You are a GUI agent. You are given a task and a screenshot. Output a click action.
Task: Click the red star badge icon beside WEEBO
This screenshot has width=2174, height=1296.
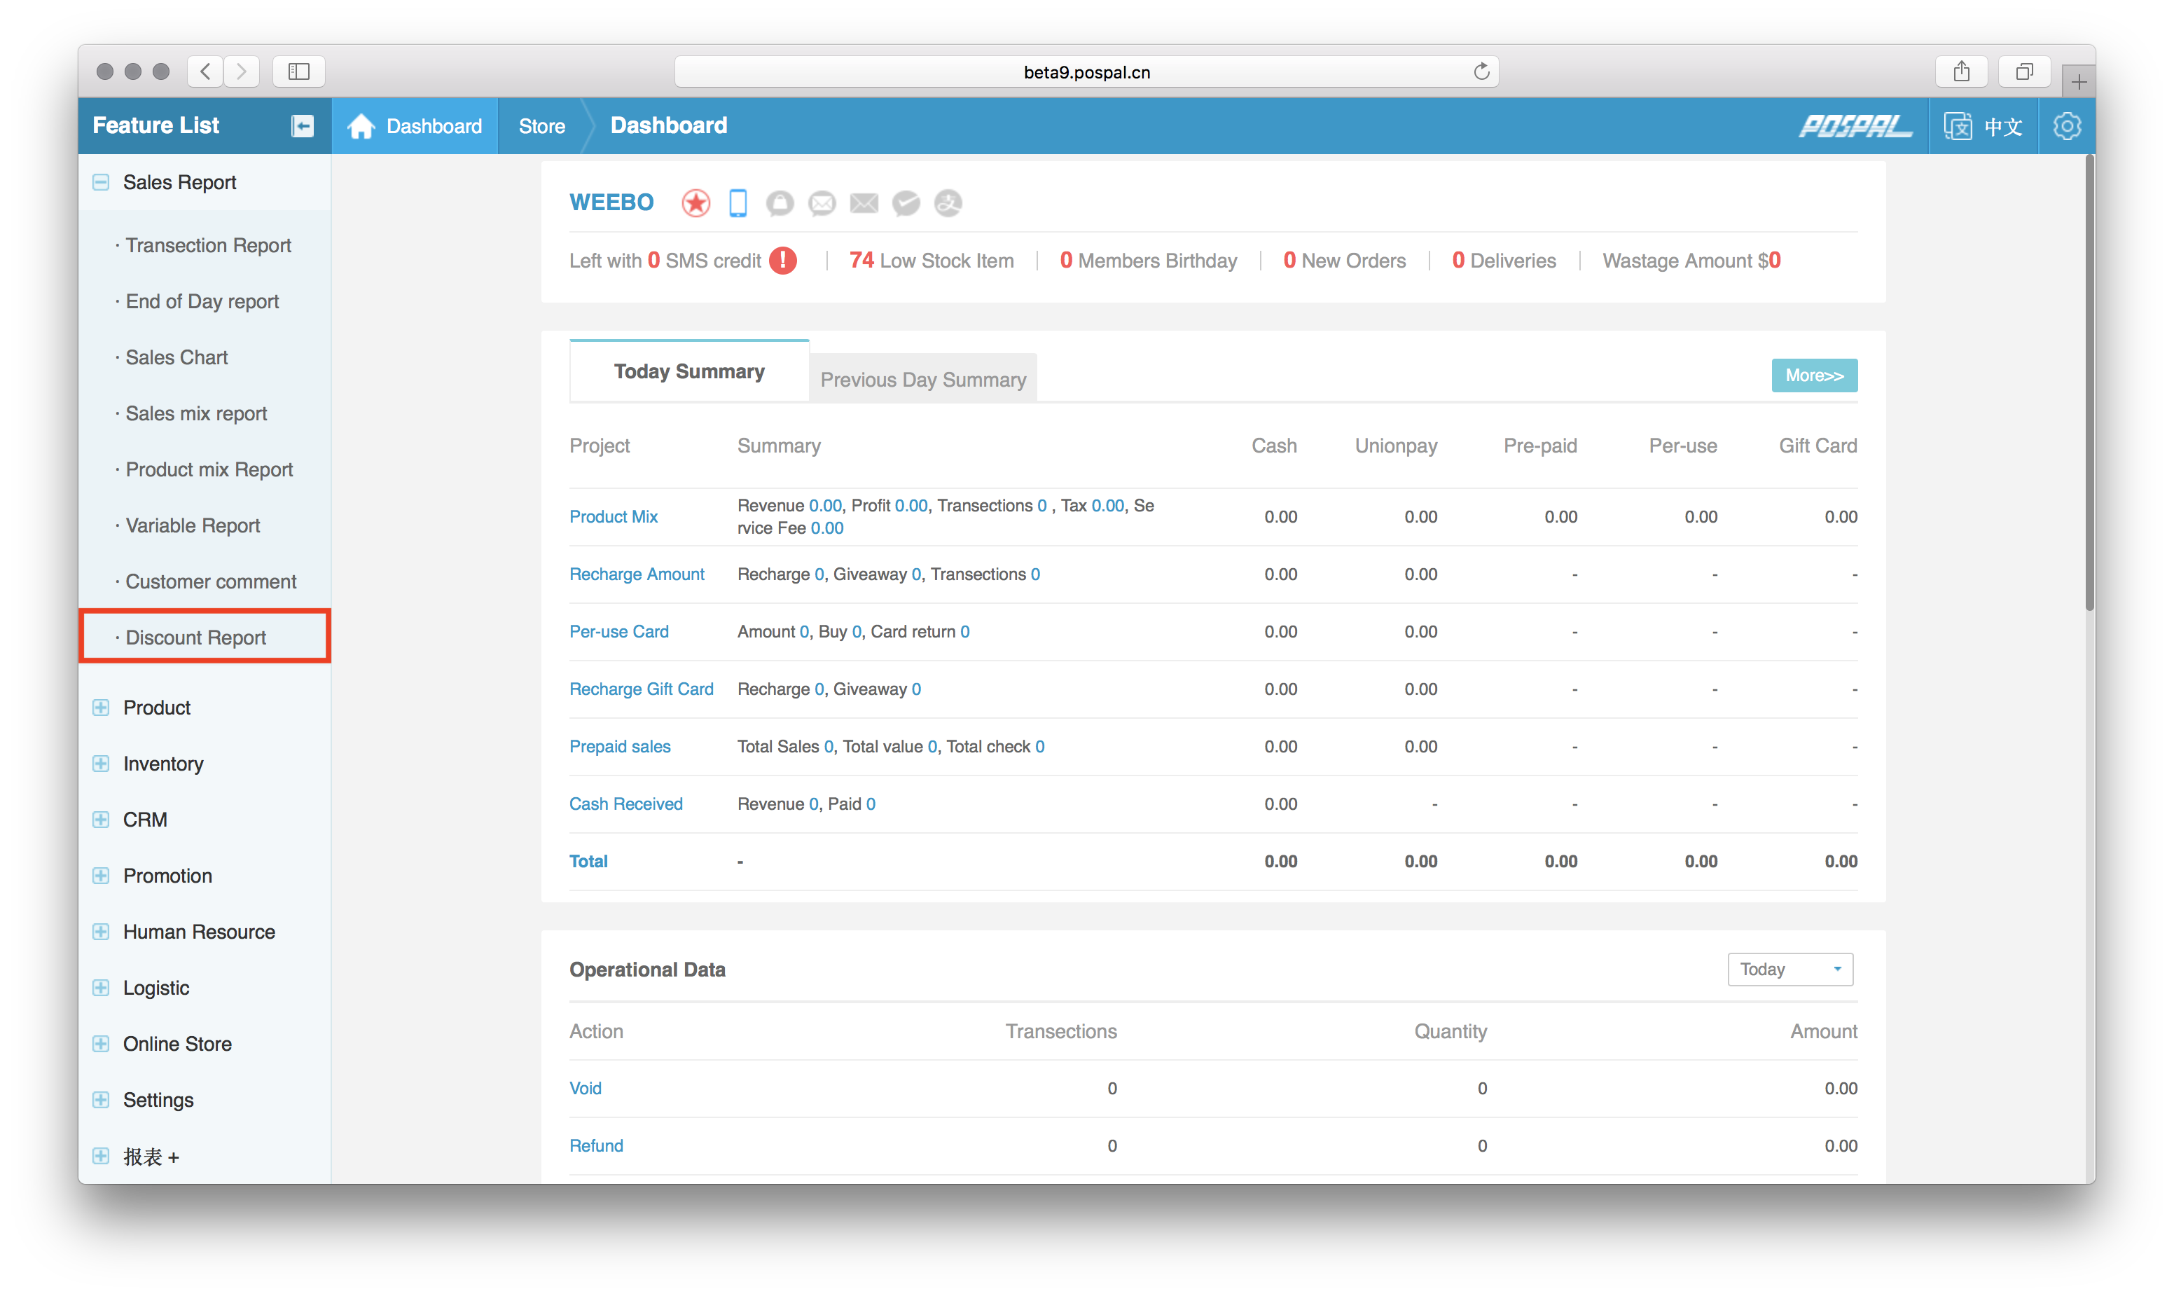pyautogui.click(x=695, y=202)
